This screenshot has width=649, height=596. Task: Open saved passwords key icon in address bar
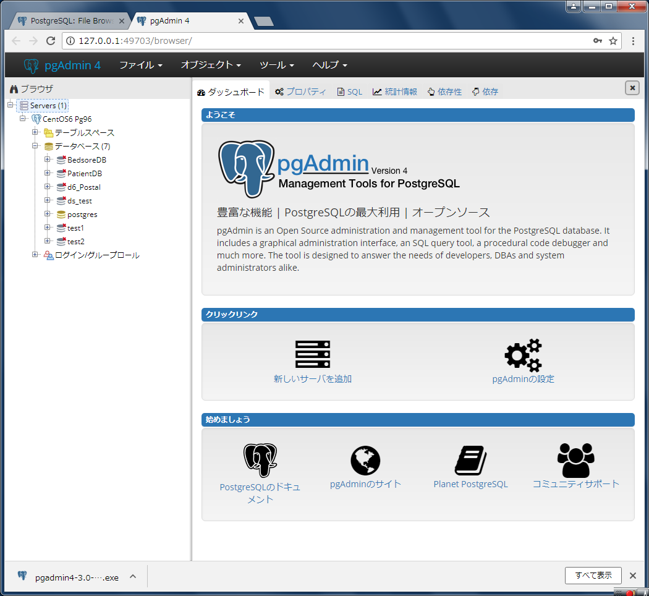pyautogui.click(x=597, y=41)
